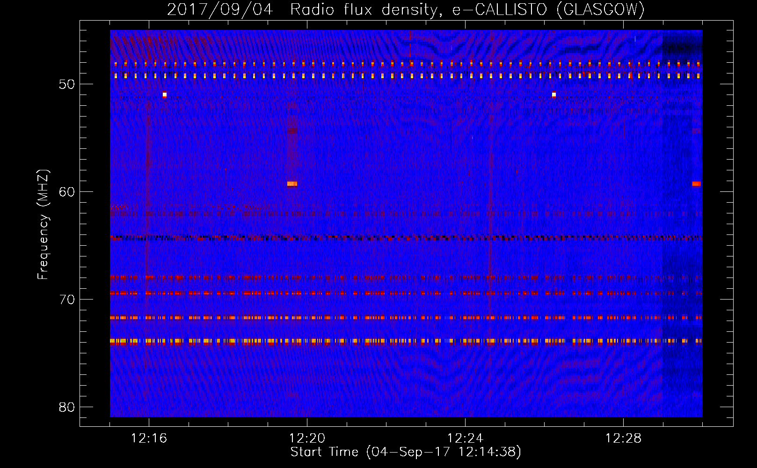
Task: Click the "Frequency (MHZ)" y-axis label
Action: (43, 225)
